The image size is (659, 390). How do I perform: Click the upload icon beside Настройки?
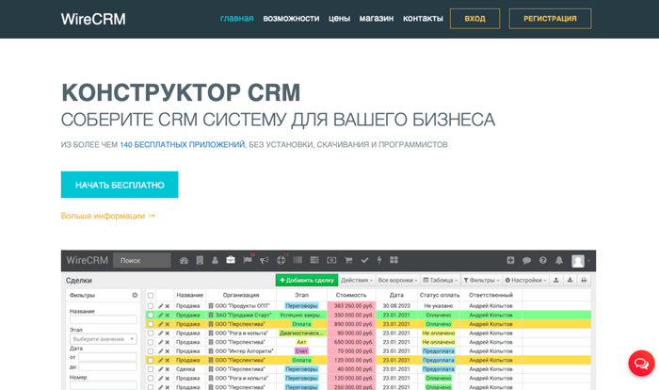(x=556, y=280)
